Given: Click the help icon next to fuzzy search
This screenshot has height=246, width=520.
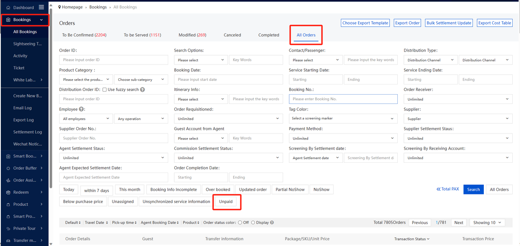Looking at the screenshot, I should [143, 90].
